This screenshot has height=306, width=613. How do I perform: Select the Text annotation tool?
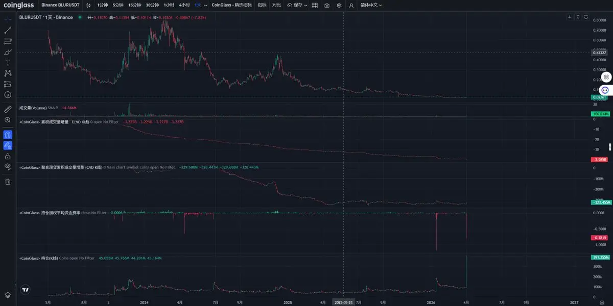coord(8,62)
